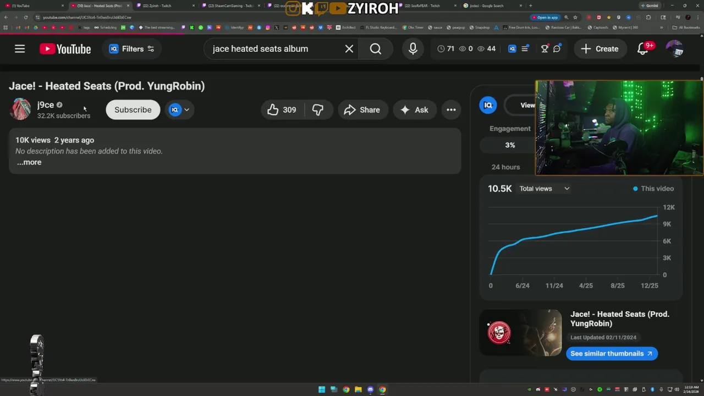The width and height of the screenshot is (704, 396).
Task: Expand the description with ...more
Action: coord(29,162)
